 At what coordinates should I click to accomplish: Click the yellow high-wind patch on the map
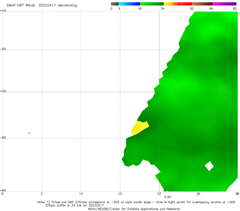point(139,128)
